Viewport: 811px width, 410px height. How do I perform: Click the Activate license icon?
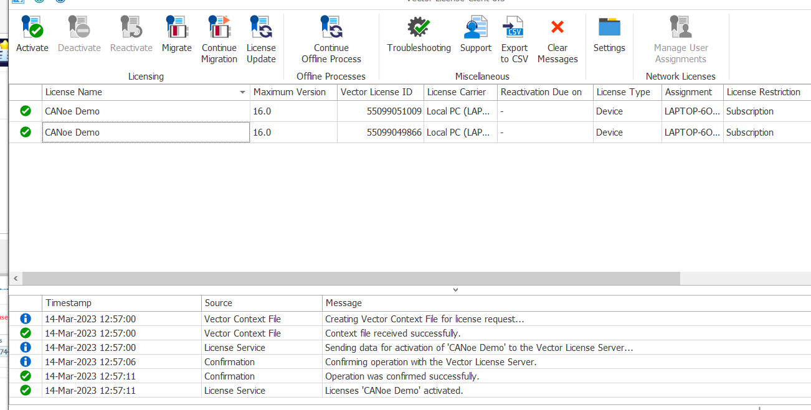[x=32, y=27]
